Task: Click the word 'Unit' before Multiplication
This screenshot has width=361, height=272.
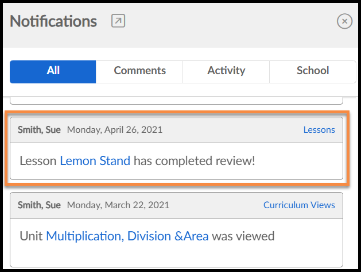Action: tap(31, 236)
